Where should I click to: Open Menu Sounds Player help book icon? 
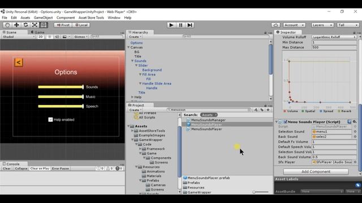pyautogui.click(x=350, y=122)
